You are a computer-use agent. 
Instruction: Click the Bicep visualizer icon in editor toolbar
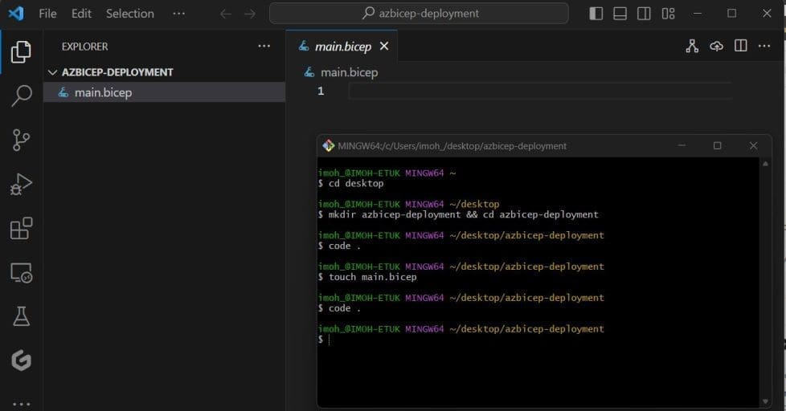tap(692, 47)
